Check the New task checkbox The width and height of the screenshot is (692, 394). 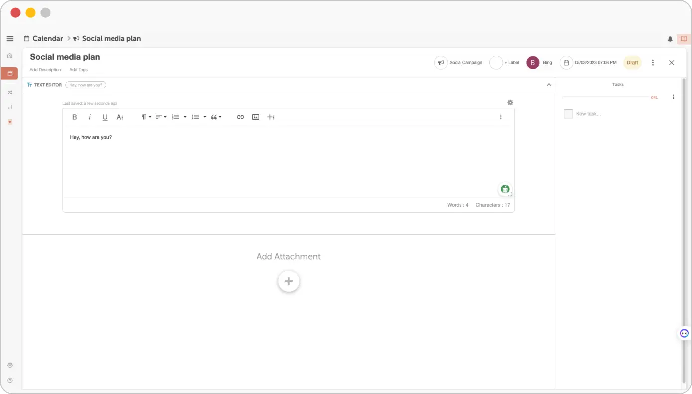coord(568,114)
